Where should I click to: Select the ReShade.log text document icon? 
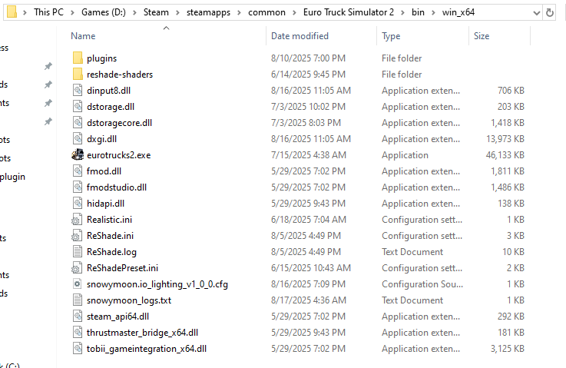pos(78,252)
